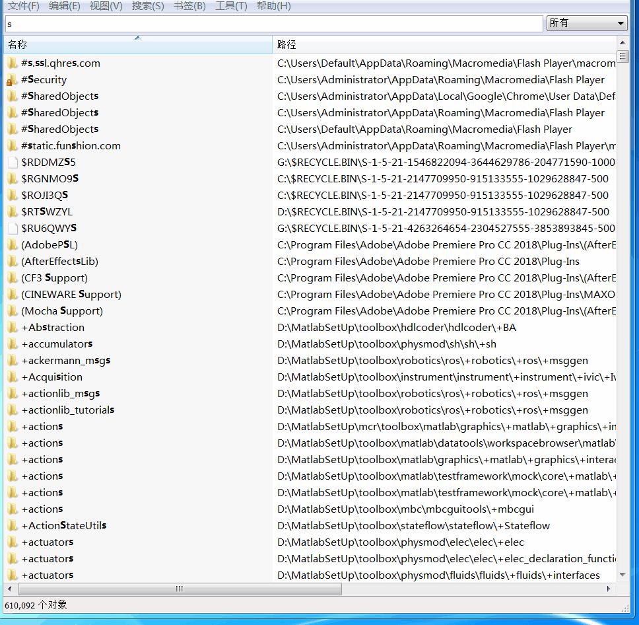This screenshot has height=625, width=639.
Task: Click the +Abstraction folder icon
Action: (x=12, y=328)
